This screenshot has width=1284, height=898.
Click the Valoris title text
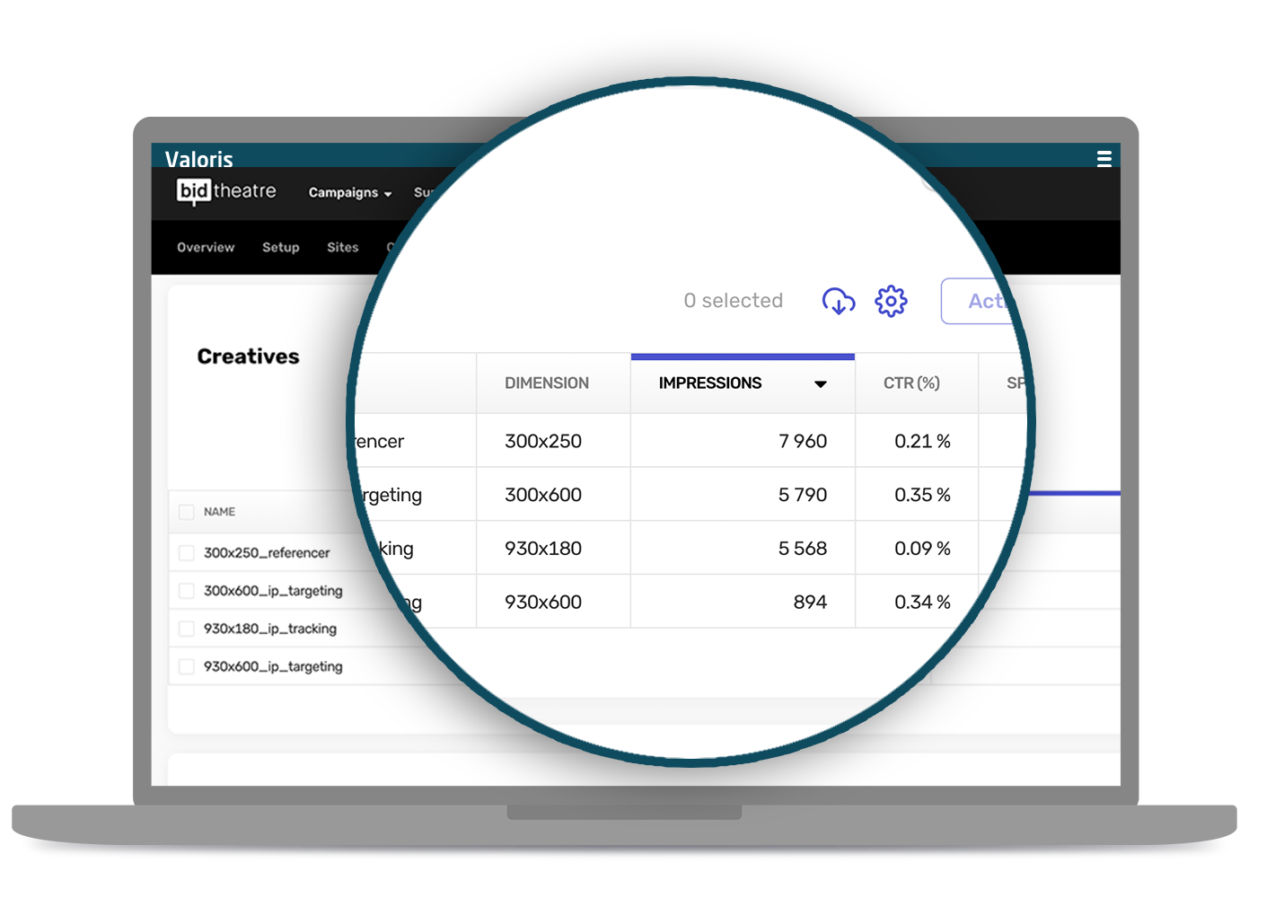(x=199, y=159)
